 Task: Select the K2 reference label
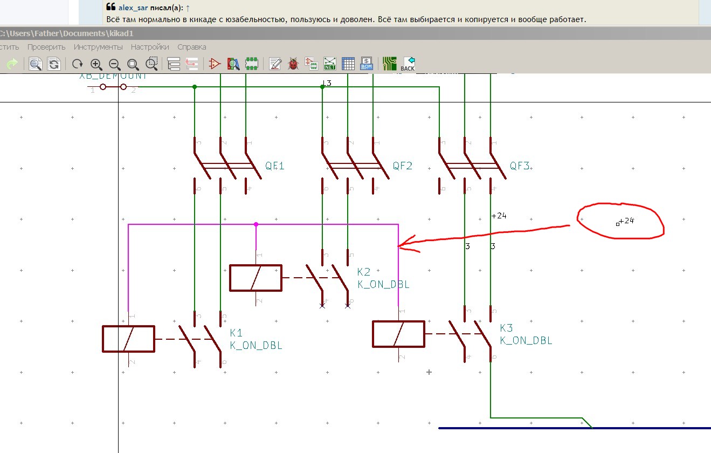point(364,272)
